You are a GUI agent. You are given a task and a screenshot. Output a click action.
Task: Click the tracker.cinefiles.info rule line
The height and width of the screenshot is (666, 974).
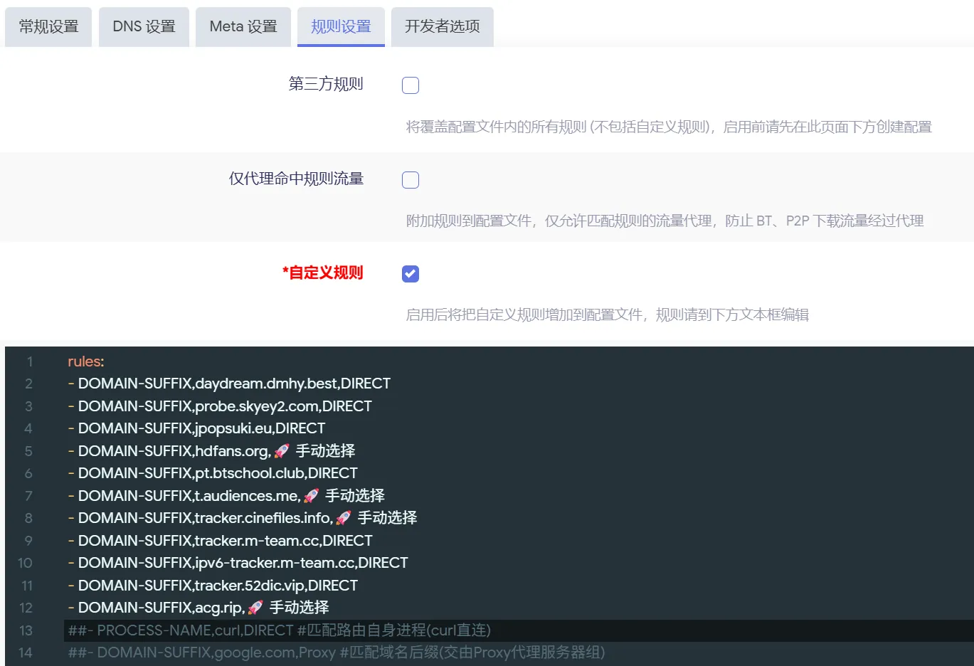[x=243, y=518]
